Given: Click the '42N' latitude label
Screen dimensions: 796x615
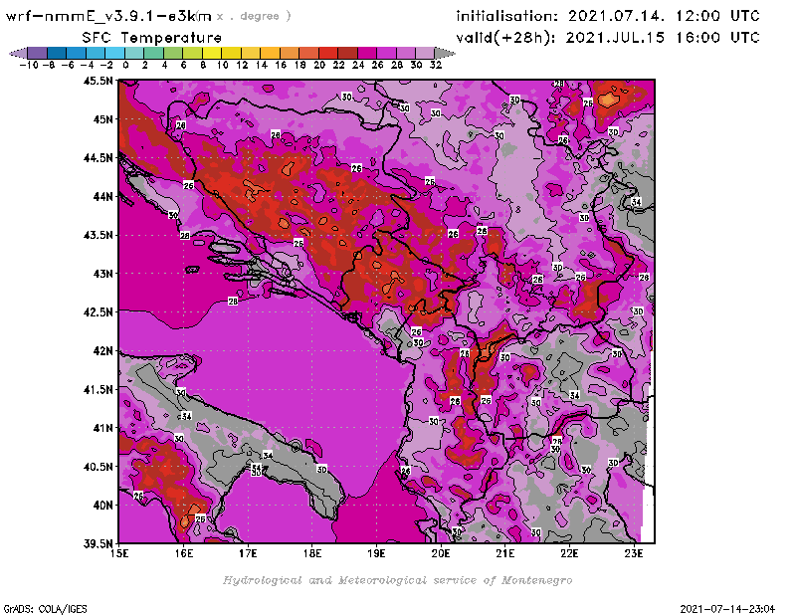Looking at the screenshot, I should click(x=103, y=350).
